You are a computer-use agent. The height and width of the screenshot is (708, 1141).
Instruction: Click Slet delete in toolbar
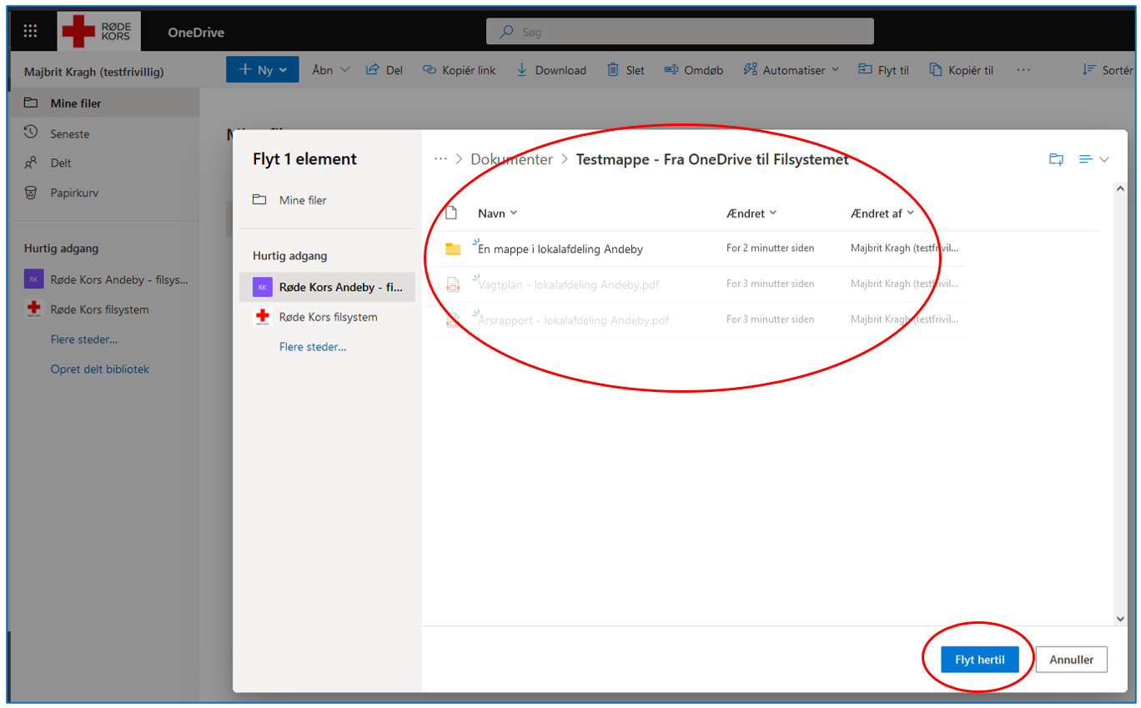coord(626,70)
